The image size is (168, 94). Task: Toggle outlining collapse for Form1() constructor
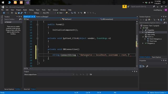(37, 25)
